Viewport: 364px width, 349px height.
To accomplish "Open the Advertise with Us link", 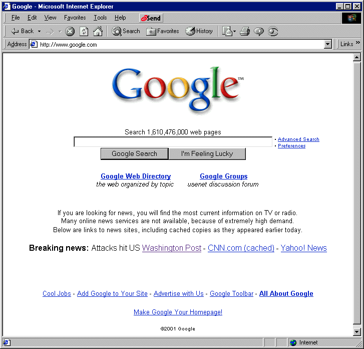I will coord(179,294).
